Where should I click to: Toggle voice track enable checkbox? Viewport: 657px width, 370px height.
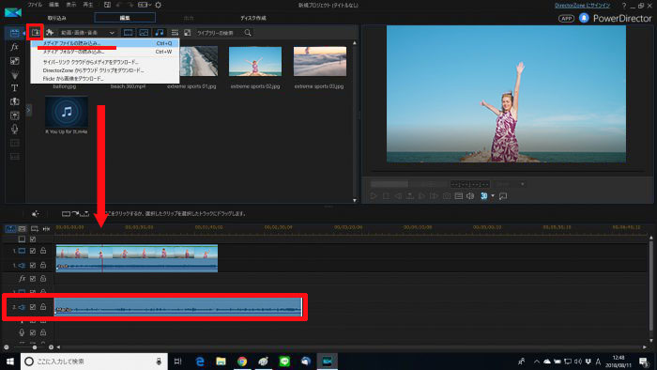click(x=33, y=332)
